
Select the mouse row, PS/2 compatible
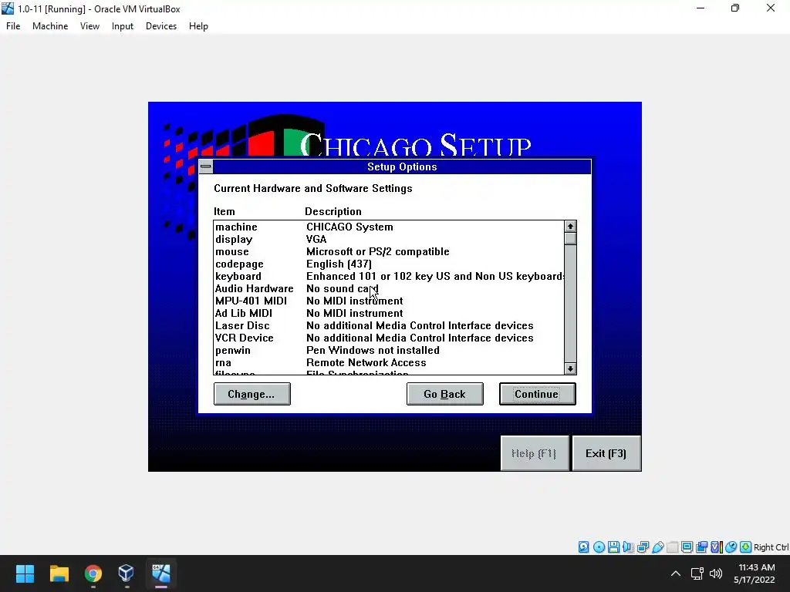tap(389, 252)
